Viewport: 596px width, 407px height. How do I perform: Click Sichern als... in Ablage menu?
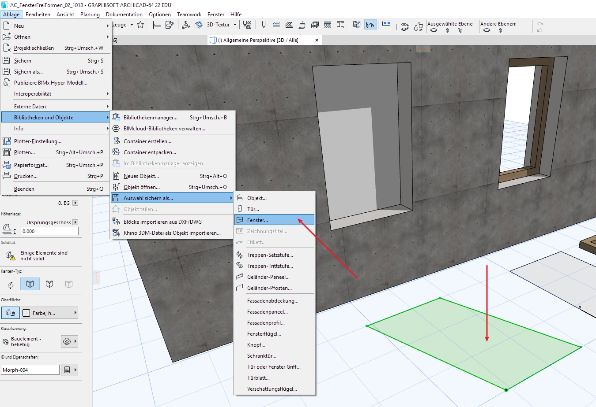(56, 71)
